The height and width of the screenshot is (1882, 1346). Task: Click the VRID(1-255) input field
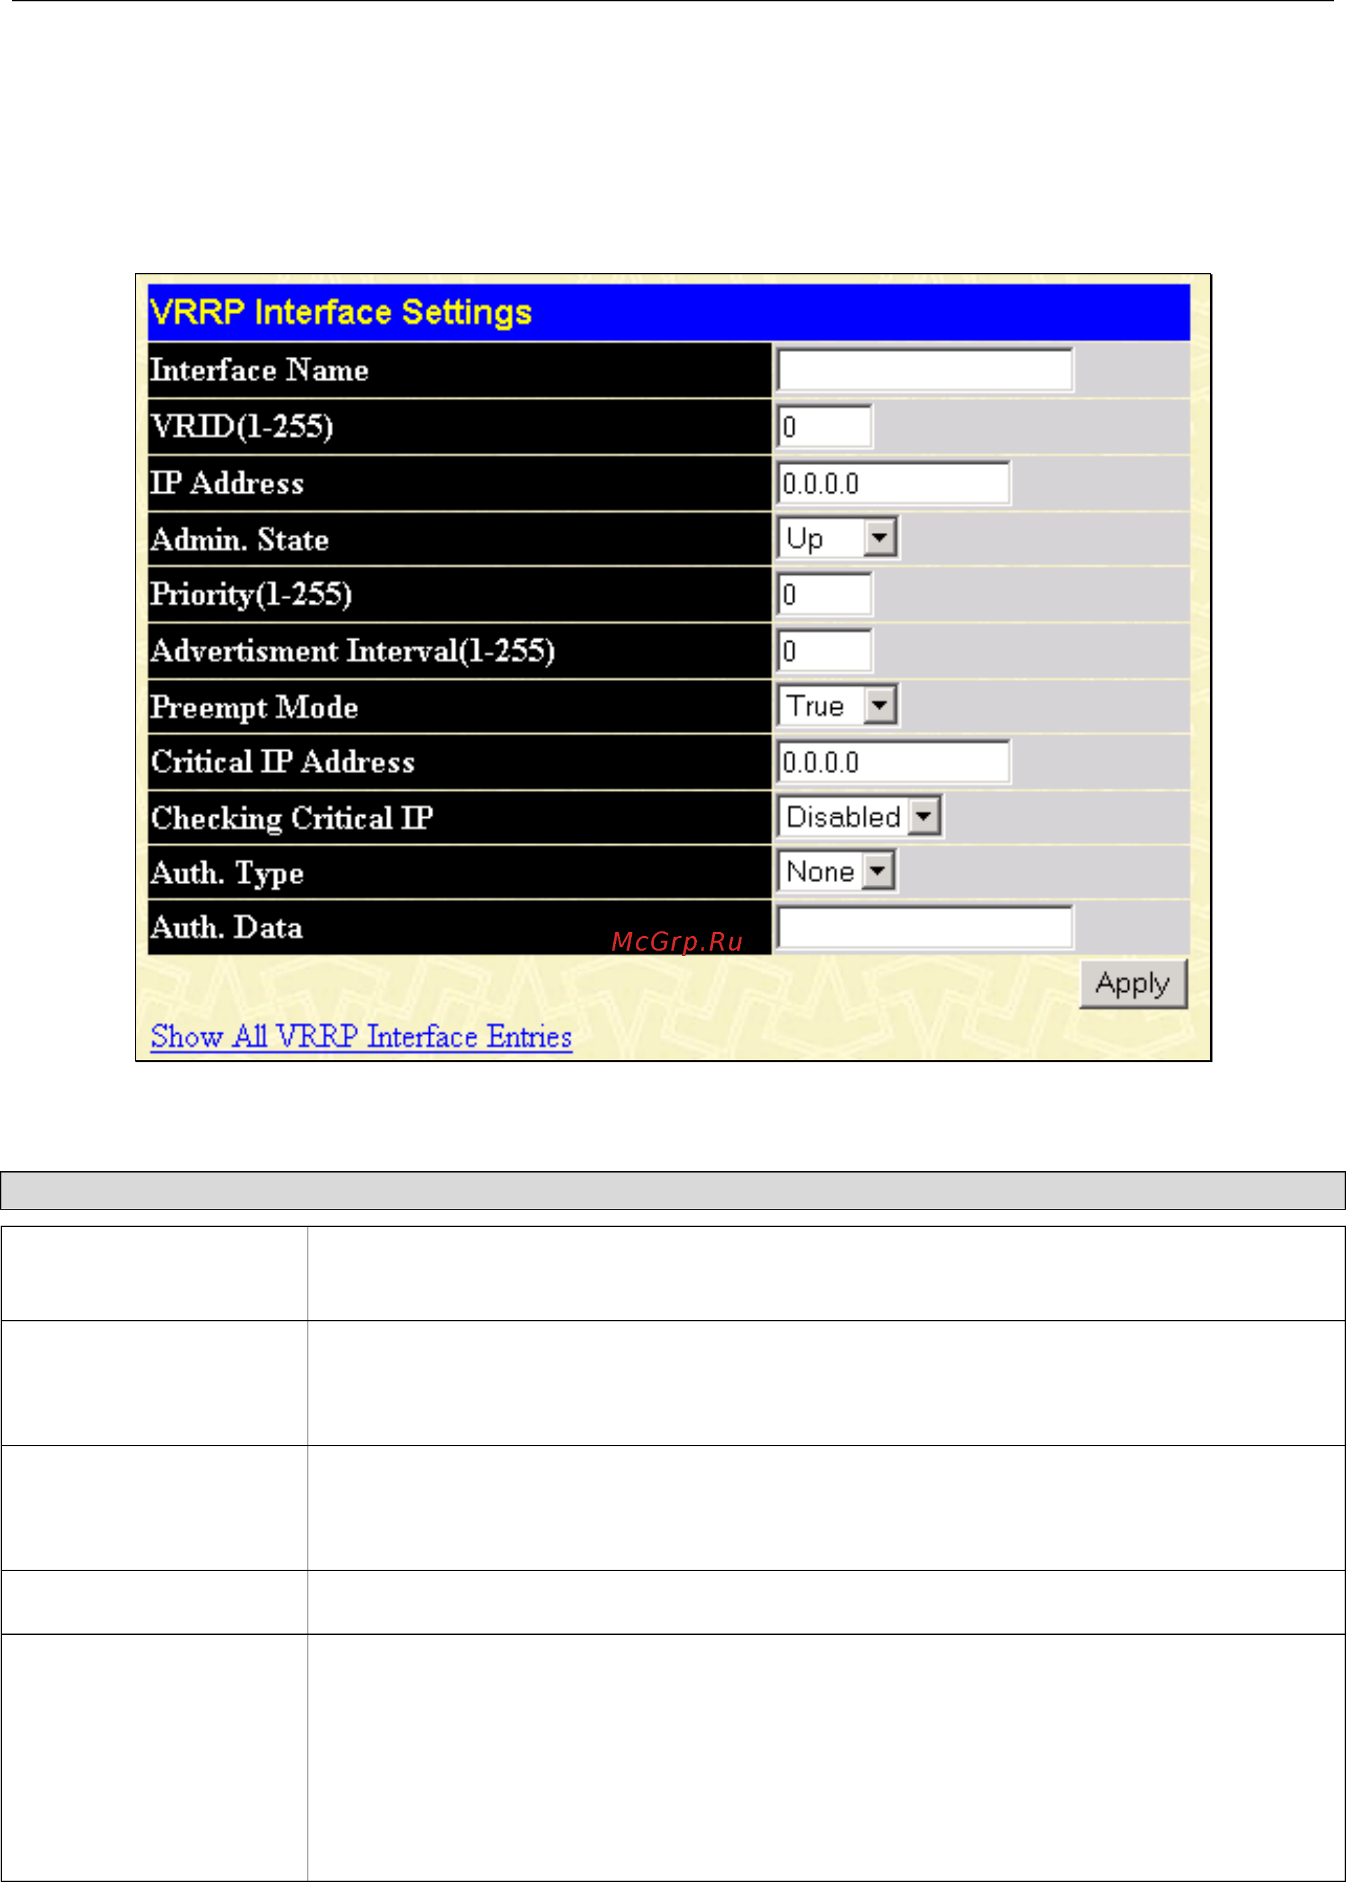pos(824,426)
